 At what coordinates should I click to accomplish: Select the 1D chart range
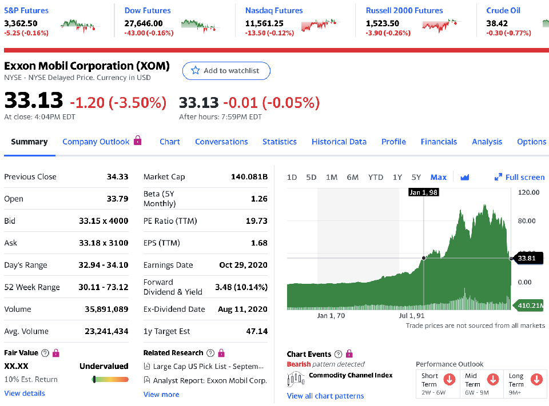point(292,177)
